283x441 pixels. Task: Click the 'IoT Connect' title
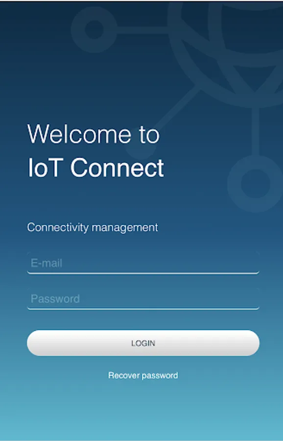point(95,168)
